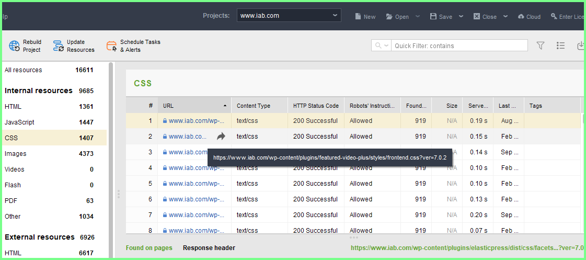Viewport: 586px width, 260px height.
Task: Click the sidebar vertical scrollbar
Action: (x=111, y=161)
